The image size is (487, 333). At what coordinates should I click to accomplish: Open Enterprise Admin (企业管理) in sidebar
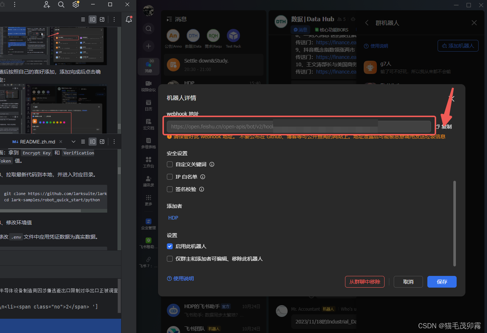click(148, 224)
